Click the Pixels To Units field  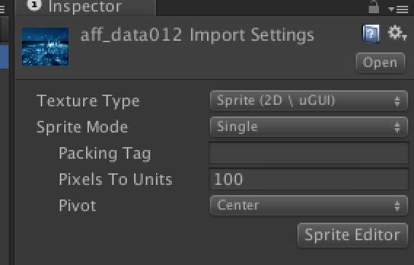(x=308, y=179)
